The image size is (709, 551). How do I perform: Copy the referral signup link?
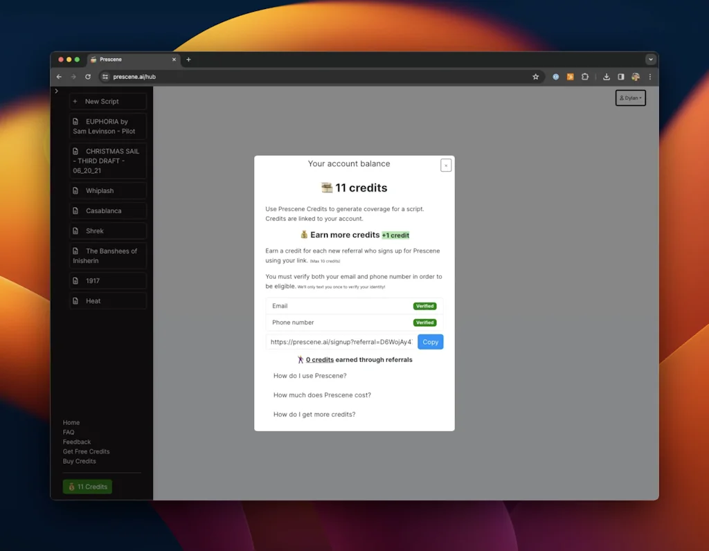(x=430, y=341)
